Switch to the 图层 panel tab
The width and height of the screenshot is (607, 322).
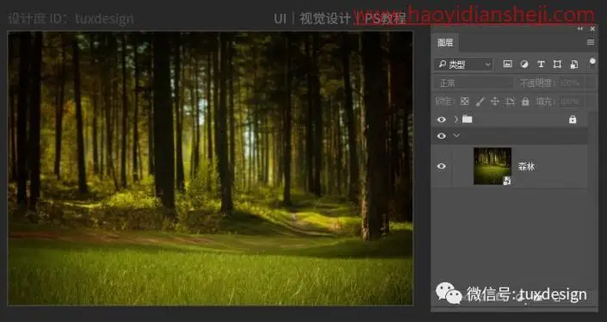(x=445, y=42)
